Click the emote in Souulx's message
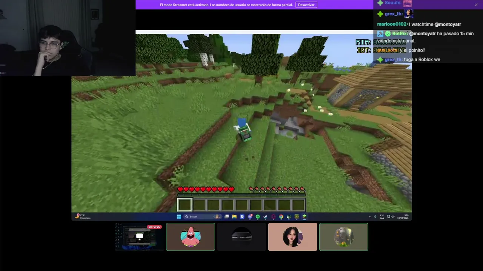Viewport: 483px width, 271px height. pyautogui.click(x=407, y=3)
